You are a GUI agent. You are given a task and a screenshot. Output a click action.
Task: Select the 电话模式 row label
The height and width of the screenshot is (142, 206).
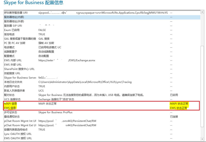9,48
